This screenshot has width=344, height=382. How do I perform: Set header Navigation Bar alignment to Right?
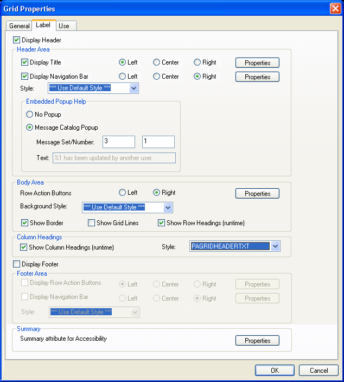[x=197, y=77]
